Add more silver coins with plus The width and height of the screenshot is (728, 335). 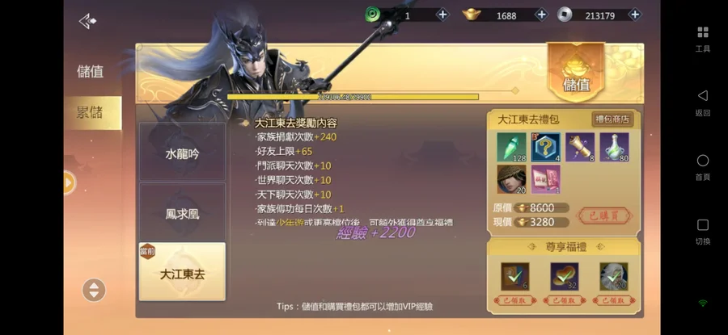click(635, 15)
